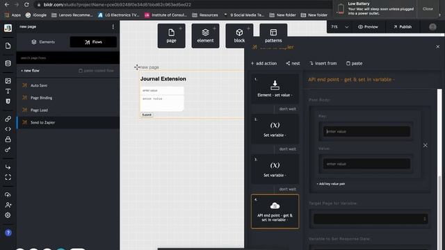Image resolution: width=445 pixels, height=250 pixels.
Task: Open the Page Binding flow
Action: 68,98
